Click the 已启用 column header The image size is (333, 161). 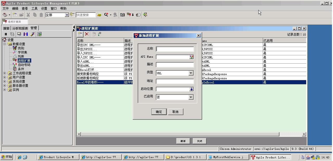pos(284,41)
